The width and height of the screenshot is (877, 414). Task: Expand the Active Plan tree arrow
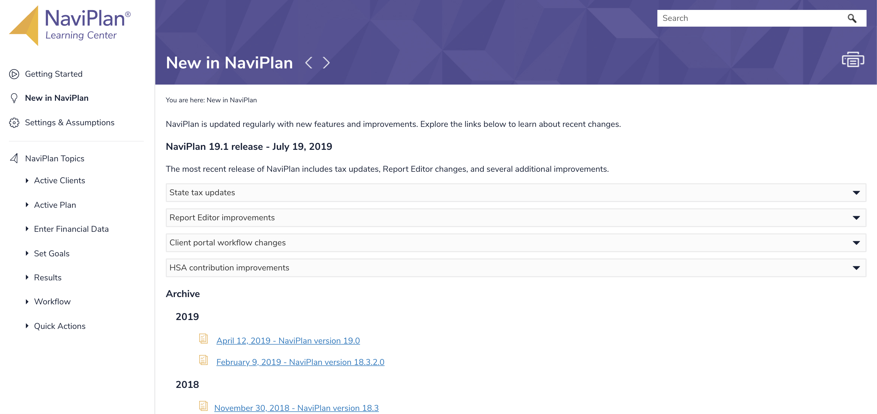tap(27, 205)
